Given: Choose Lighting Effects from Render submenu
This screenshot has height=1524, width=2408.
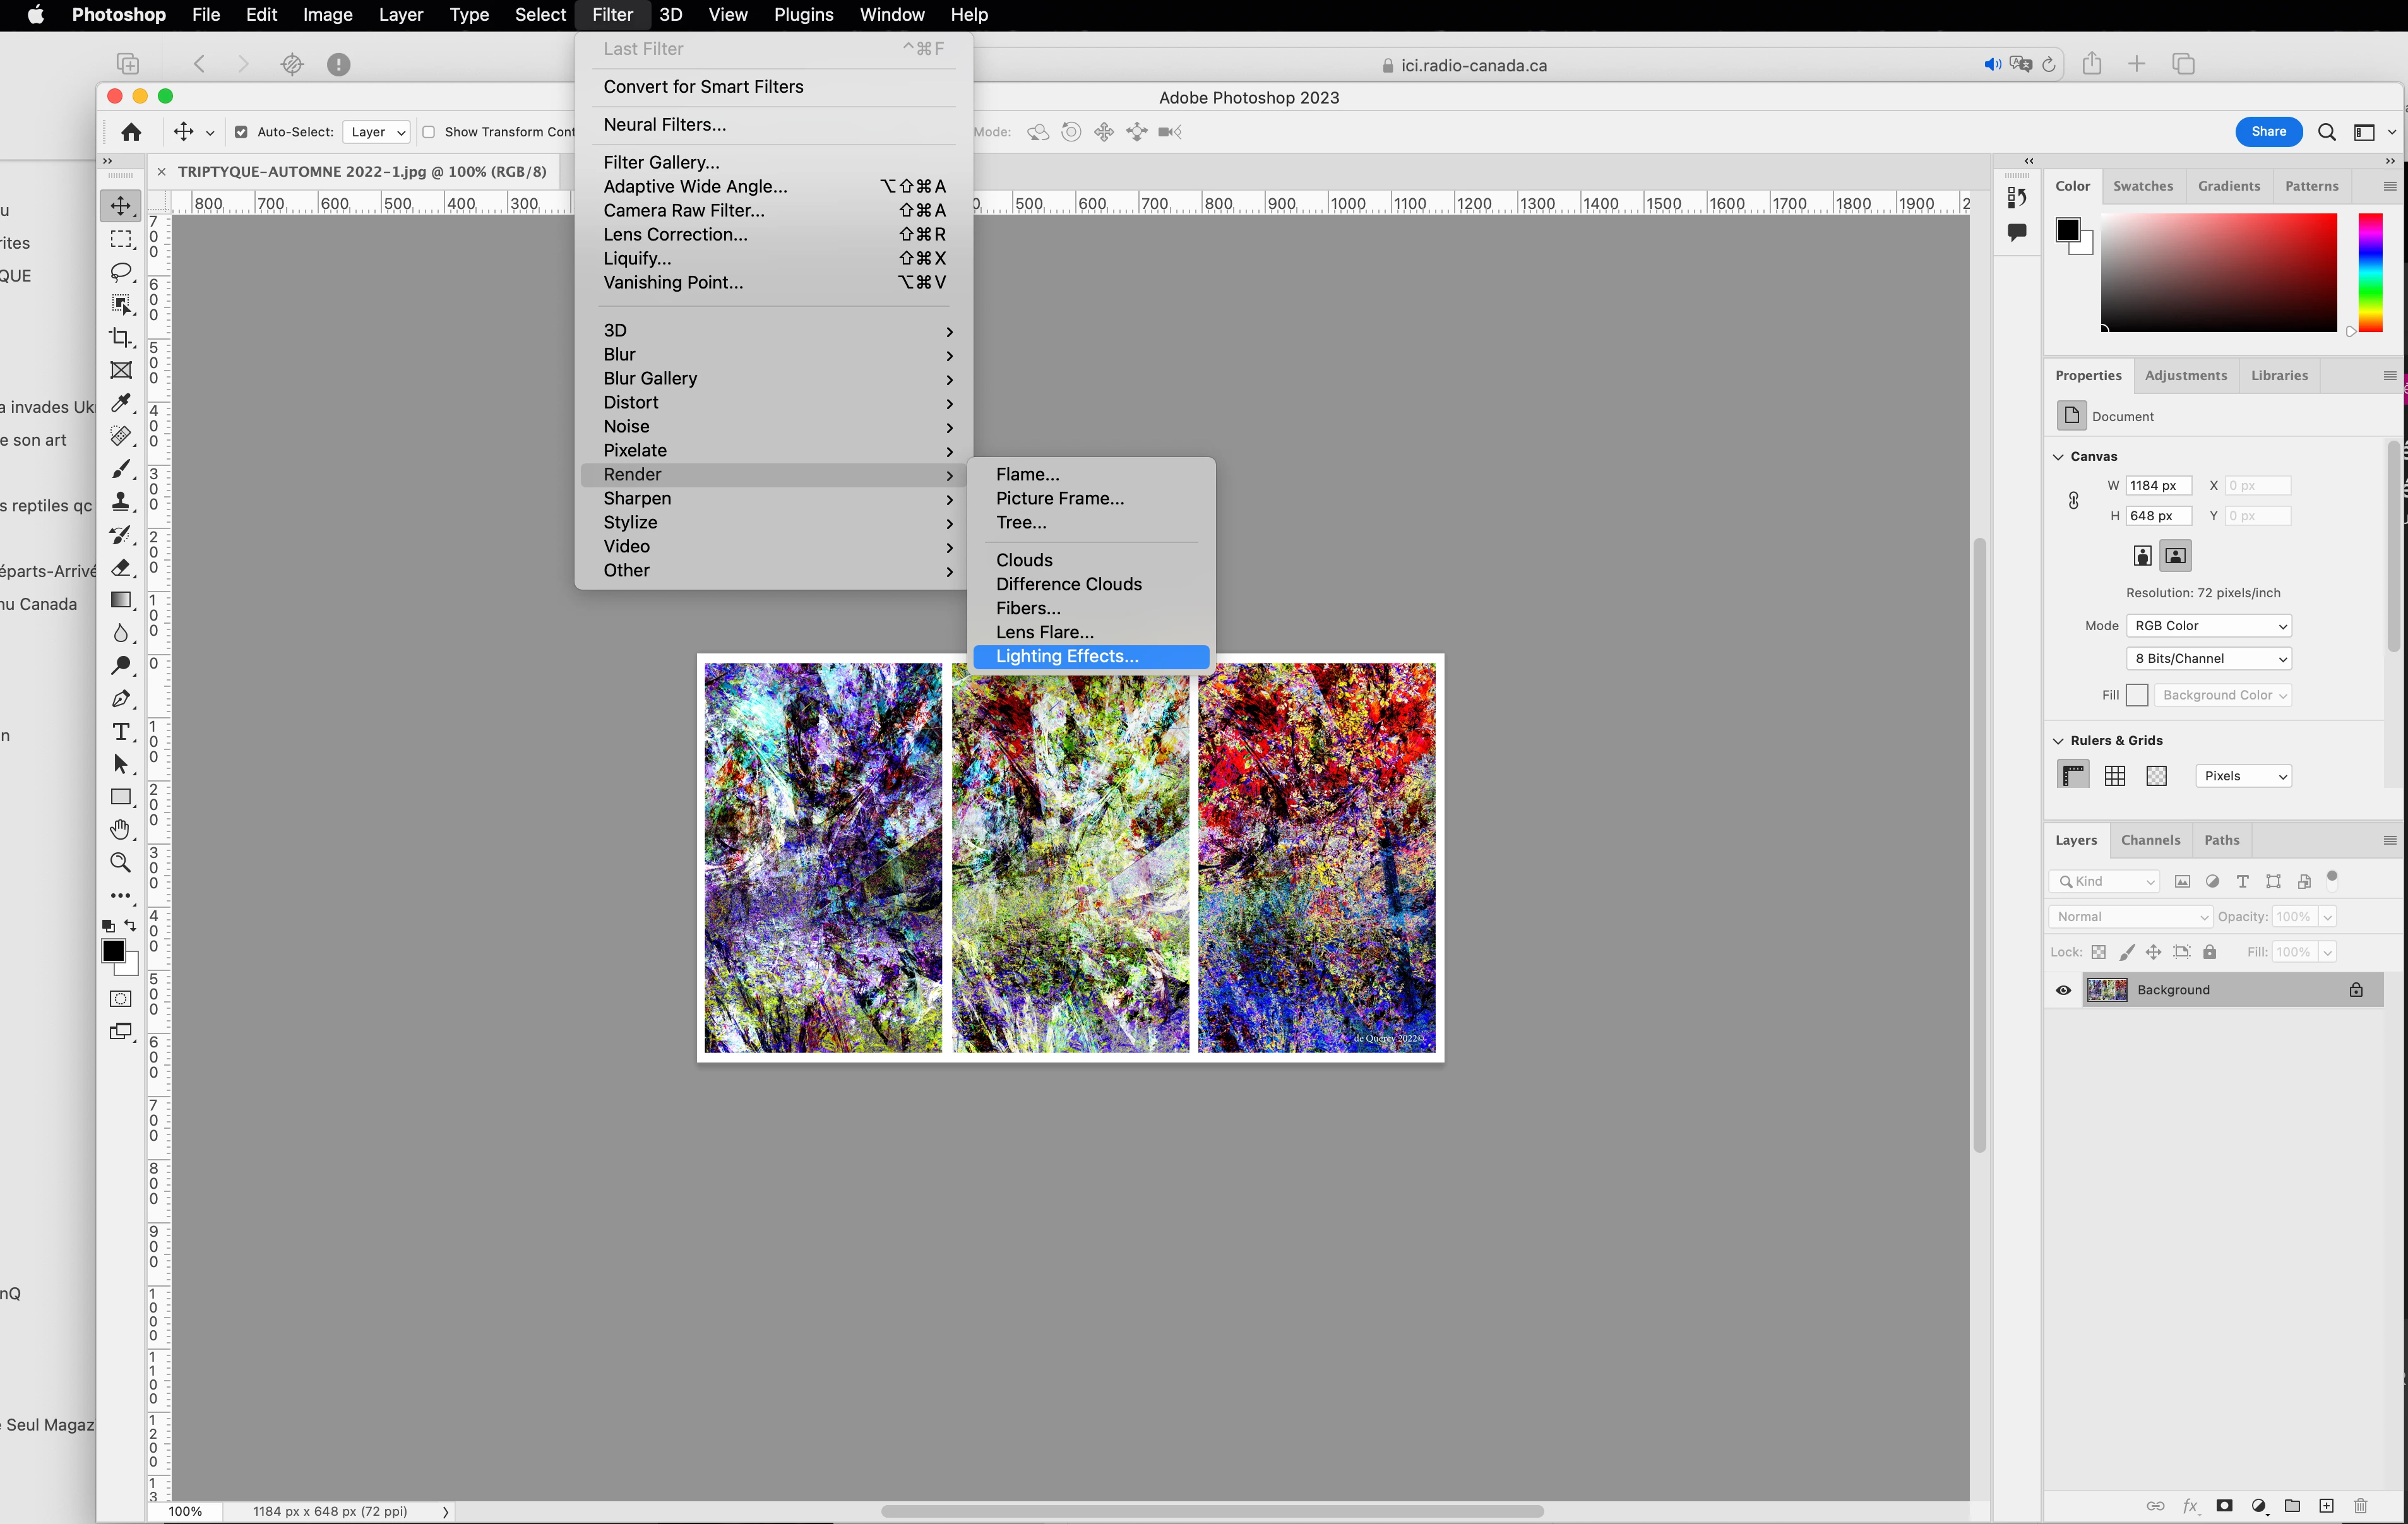Looking at the screenshot, I should click(1067, 656).
